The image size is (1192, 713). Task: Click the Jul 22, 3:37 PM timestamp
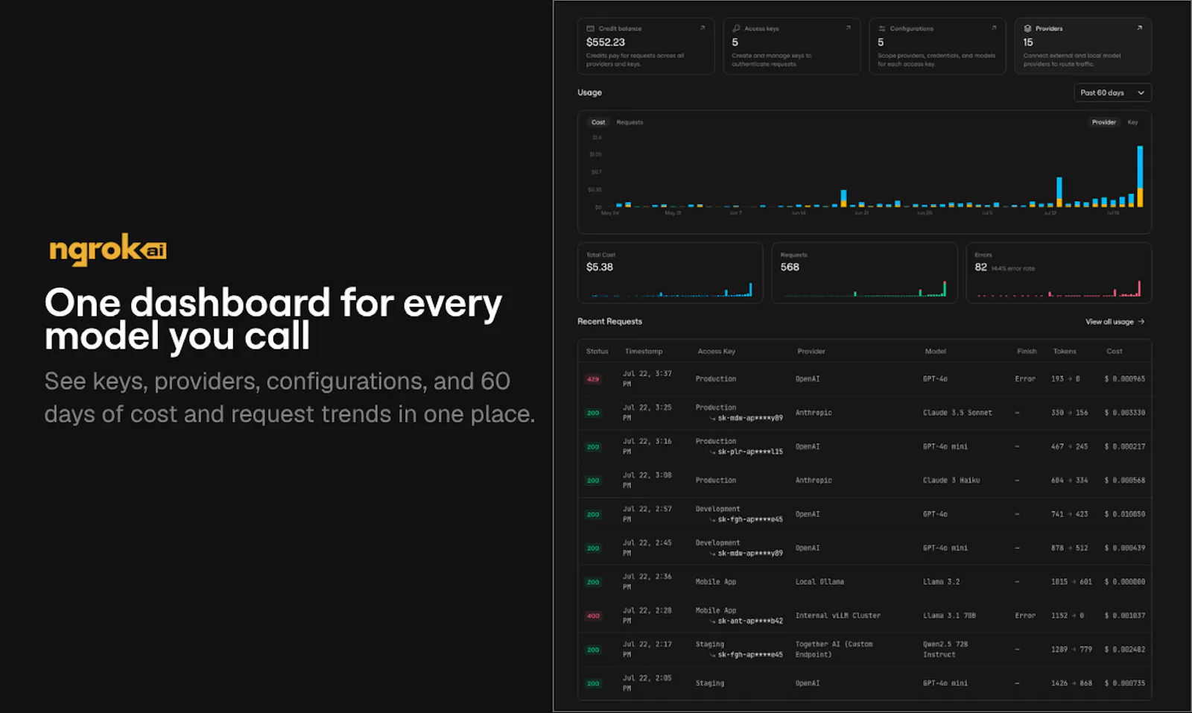point(647,379)
